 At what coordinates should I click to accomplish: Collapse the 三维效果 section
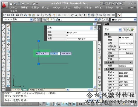point(131,63)
